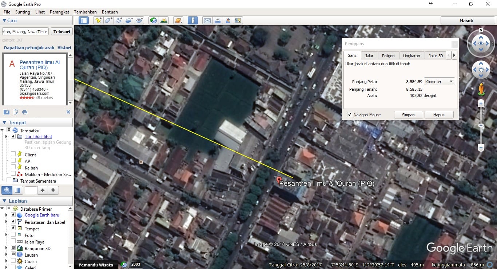Switch to the Poligon tab

point(388,56)
